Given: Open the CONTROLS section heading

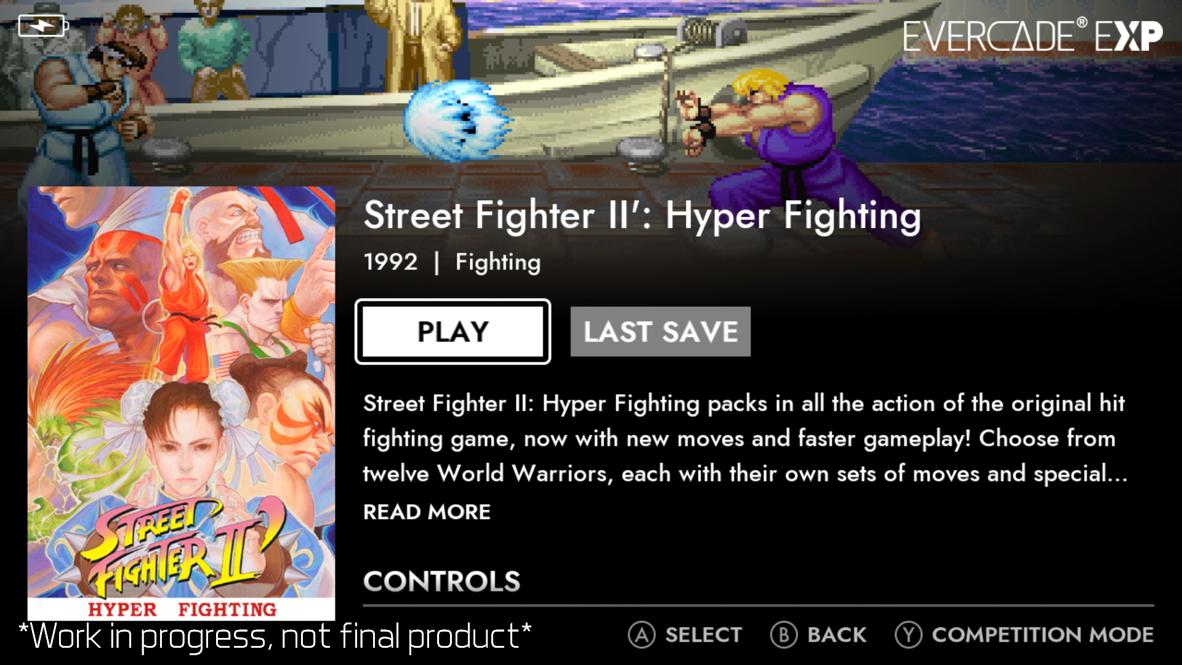Looking at the screenshot, I should pos(441,581).
